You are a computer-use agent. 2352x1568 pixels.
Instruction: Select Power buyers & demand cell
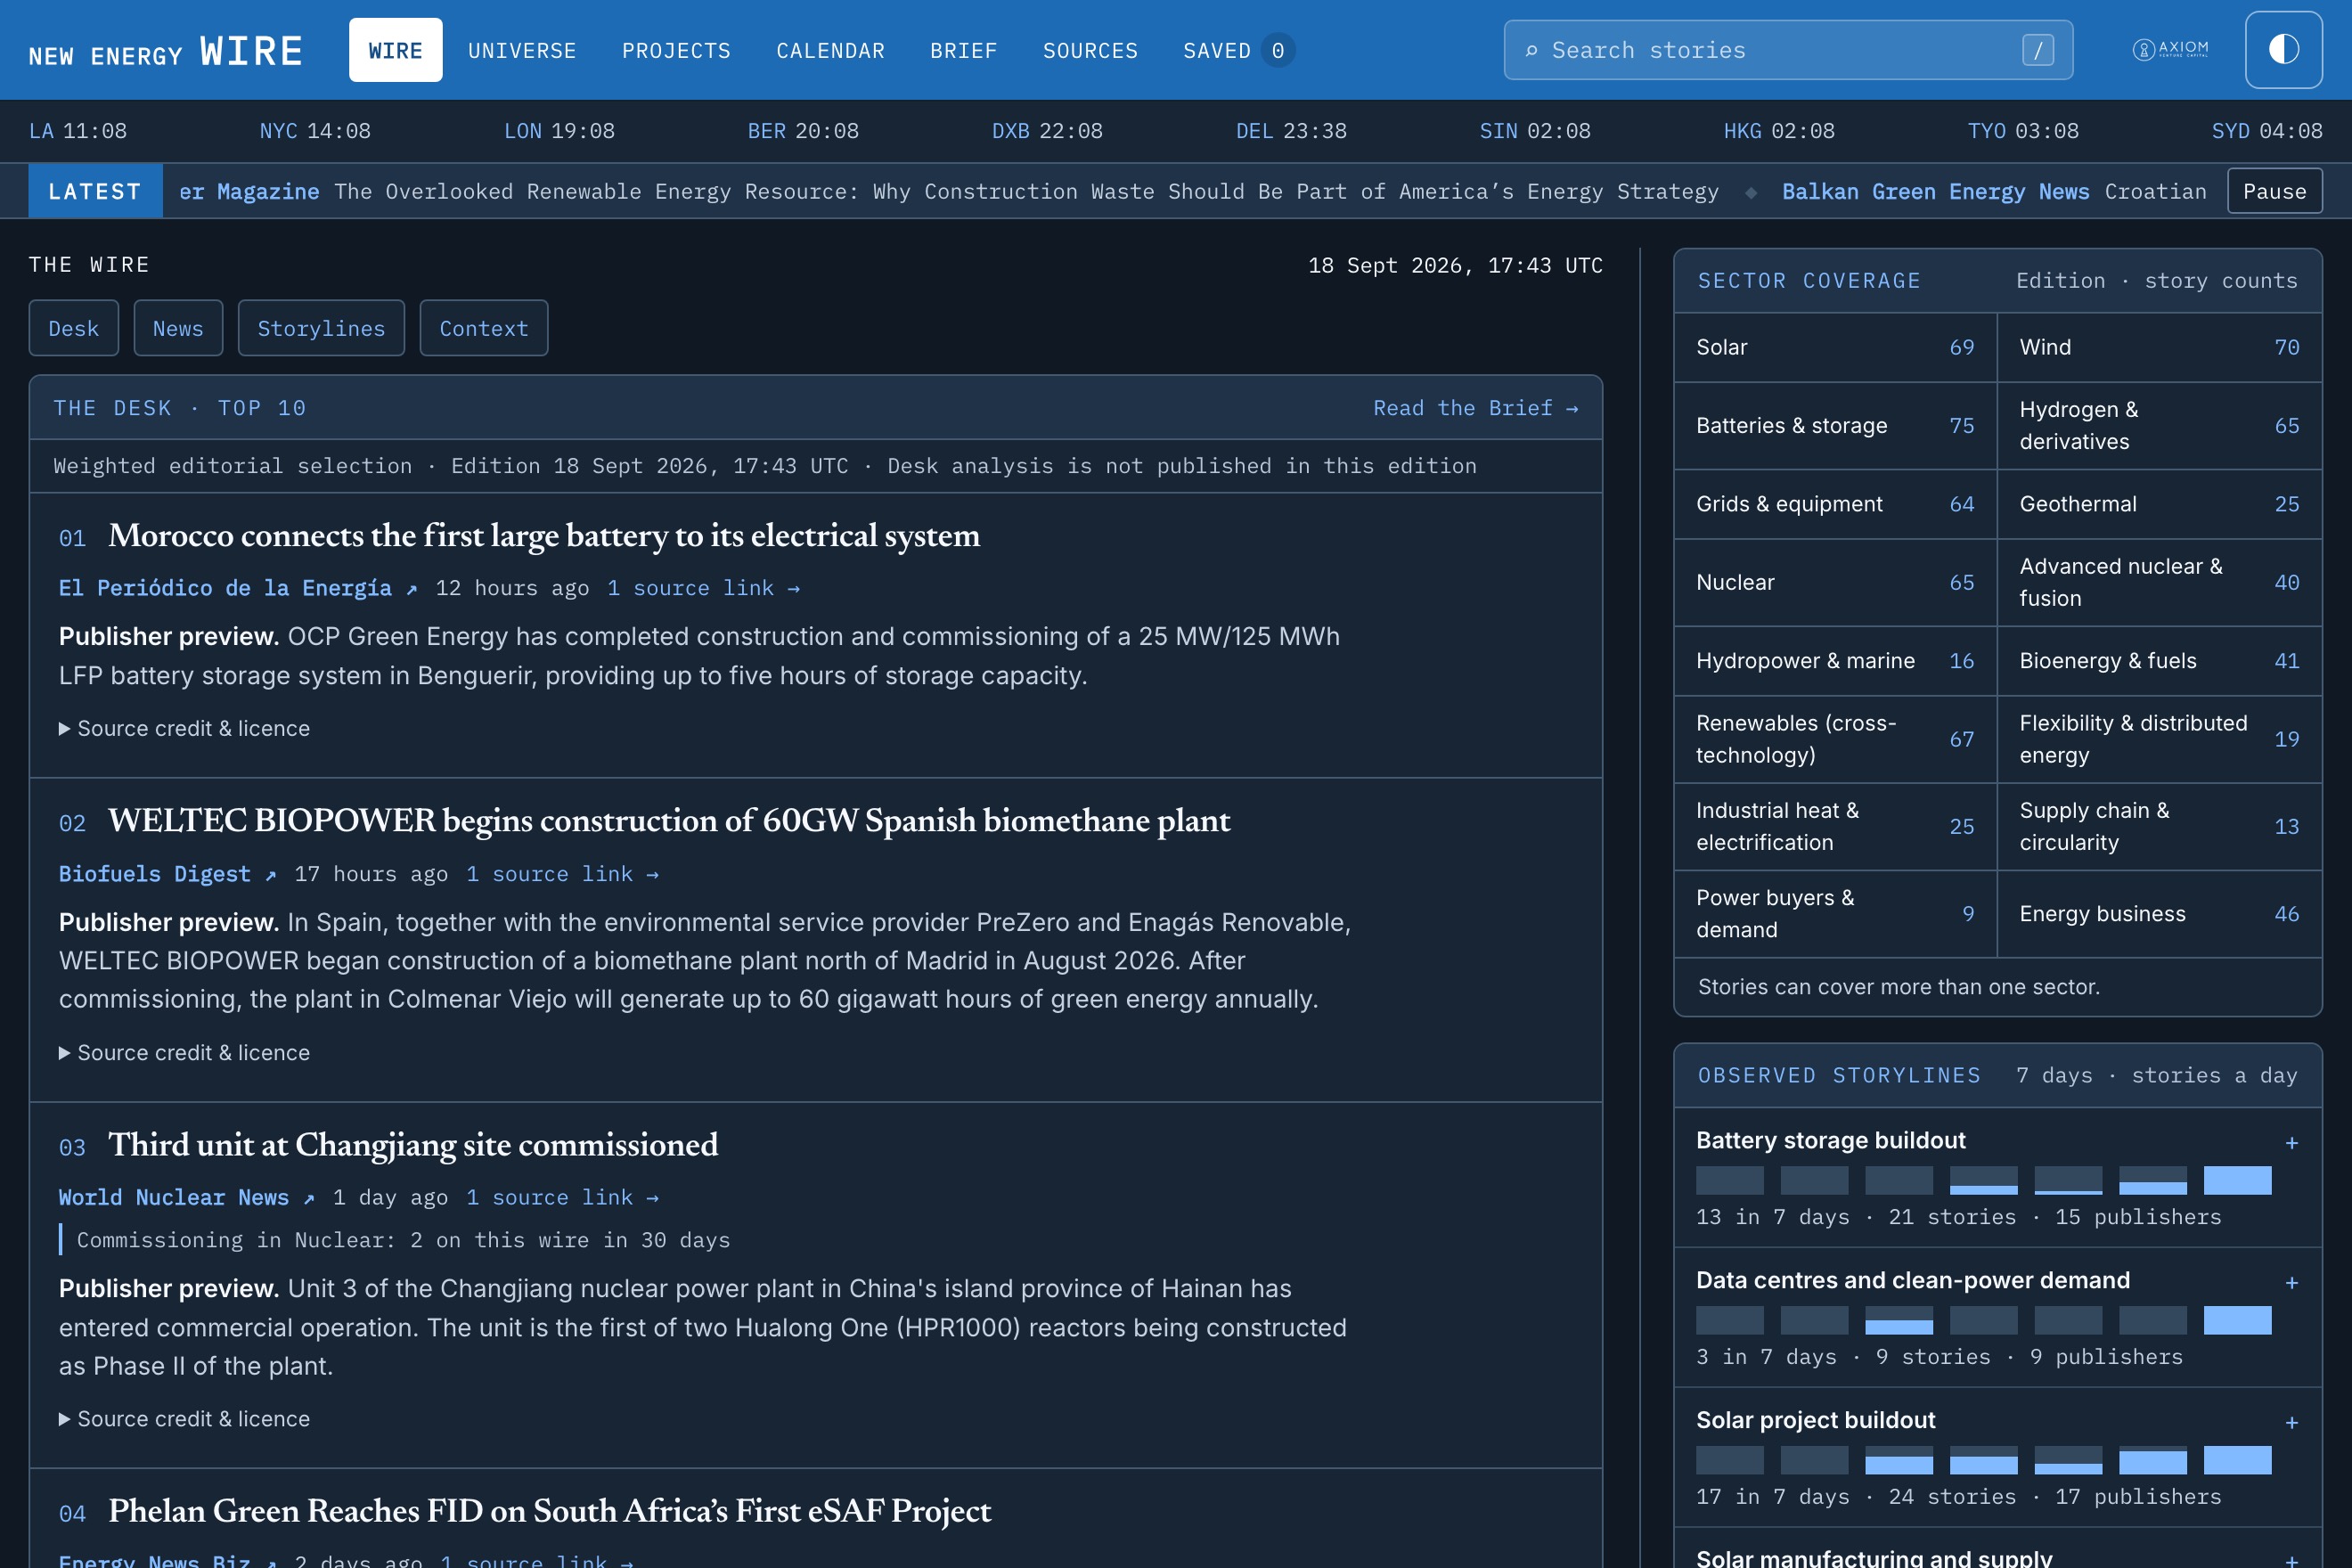coord(1835,914)
